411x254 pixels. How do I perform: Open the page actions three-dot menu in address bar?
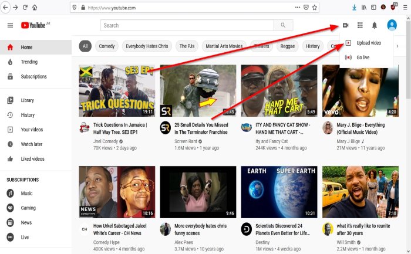point(298,8)
